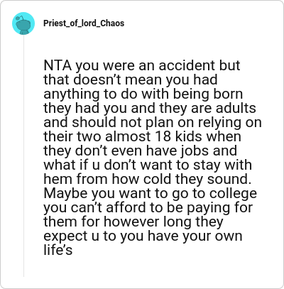The width and height of the screenshot is (284, 289).
Task: Click the line "hem from how cold they sound."
Action: point(147,179)
